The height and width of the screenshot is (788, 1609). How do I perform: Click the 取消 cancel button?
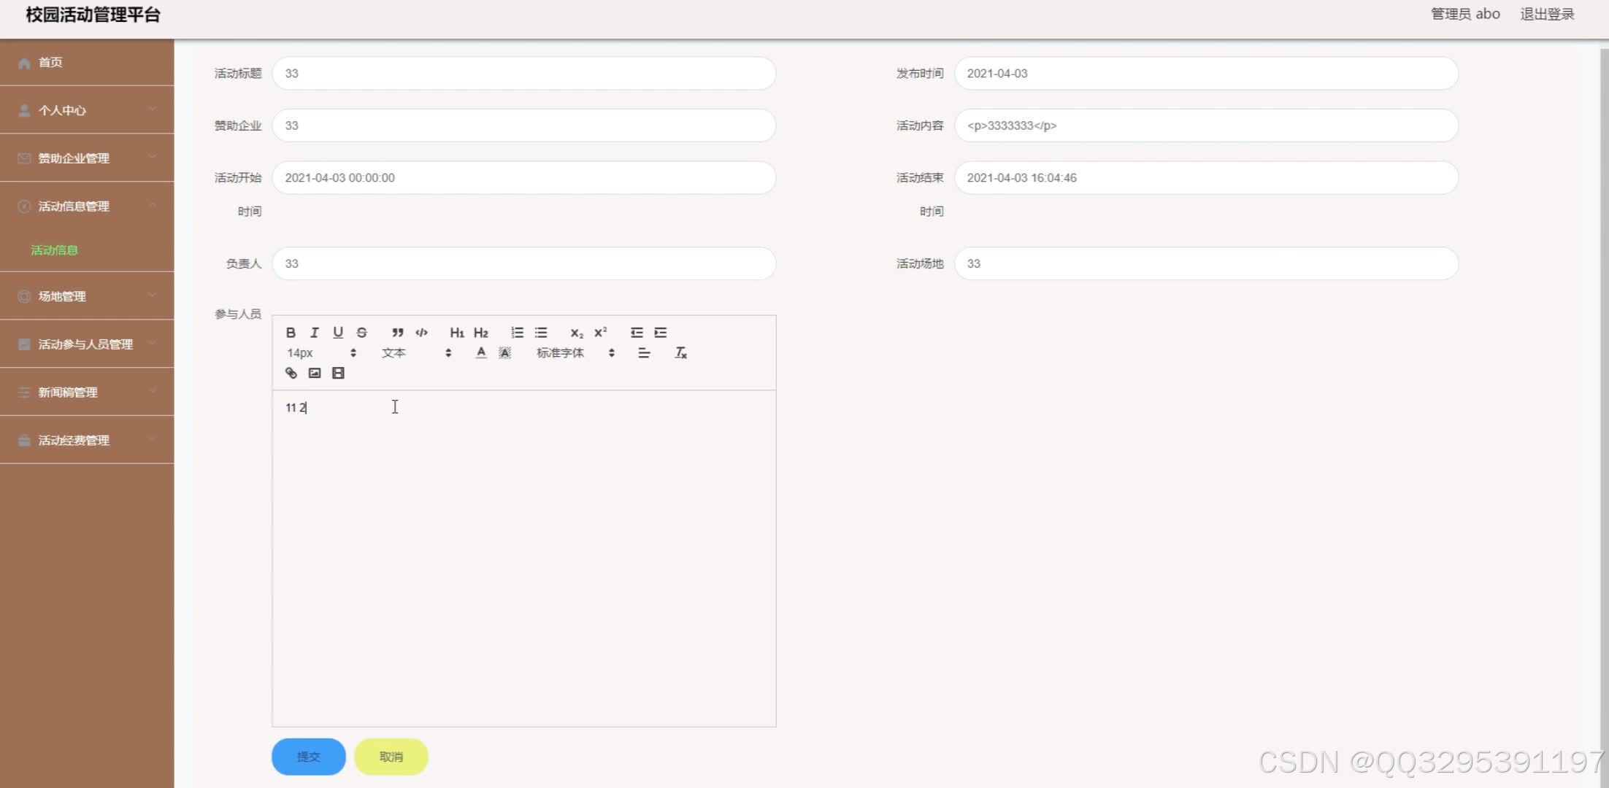click(x=391, y=757)
